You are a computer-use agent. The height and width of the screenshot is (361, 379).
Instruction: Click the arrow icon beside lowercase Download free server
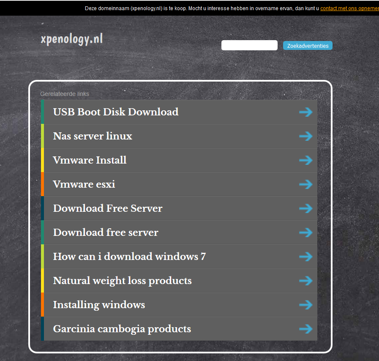click(x=306, y=232)
